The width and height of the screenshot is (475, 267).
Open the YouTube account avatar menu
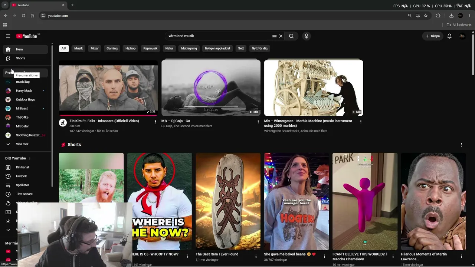(x=462, y=36)
